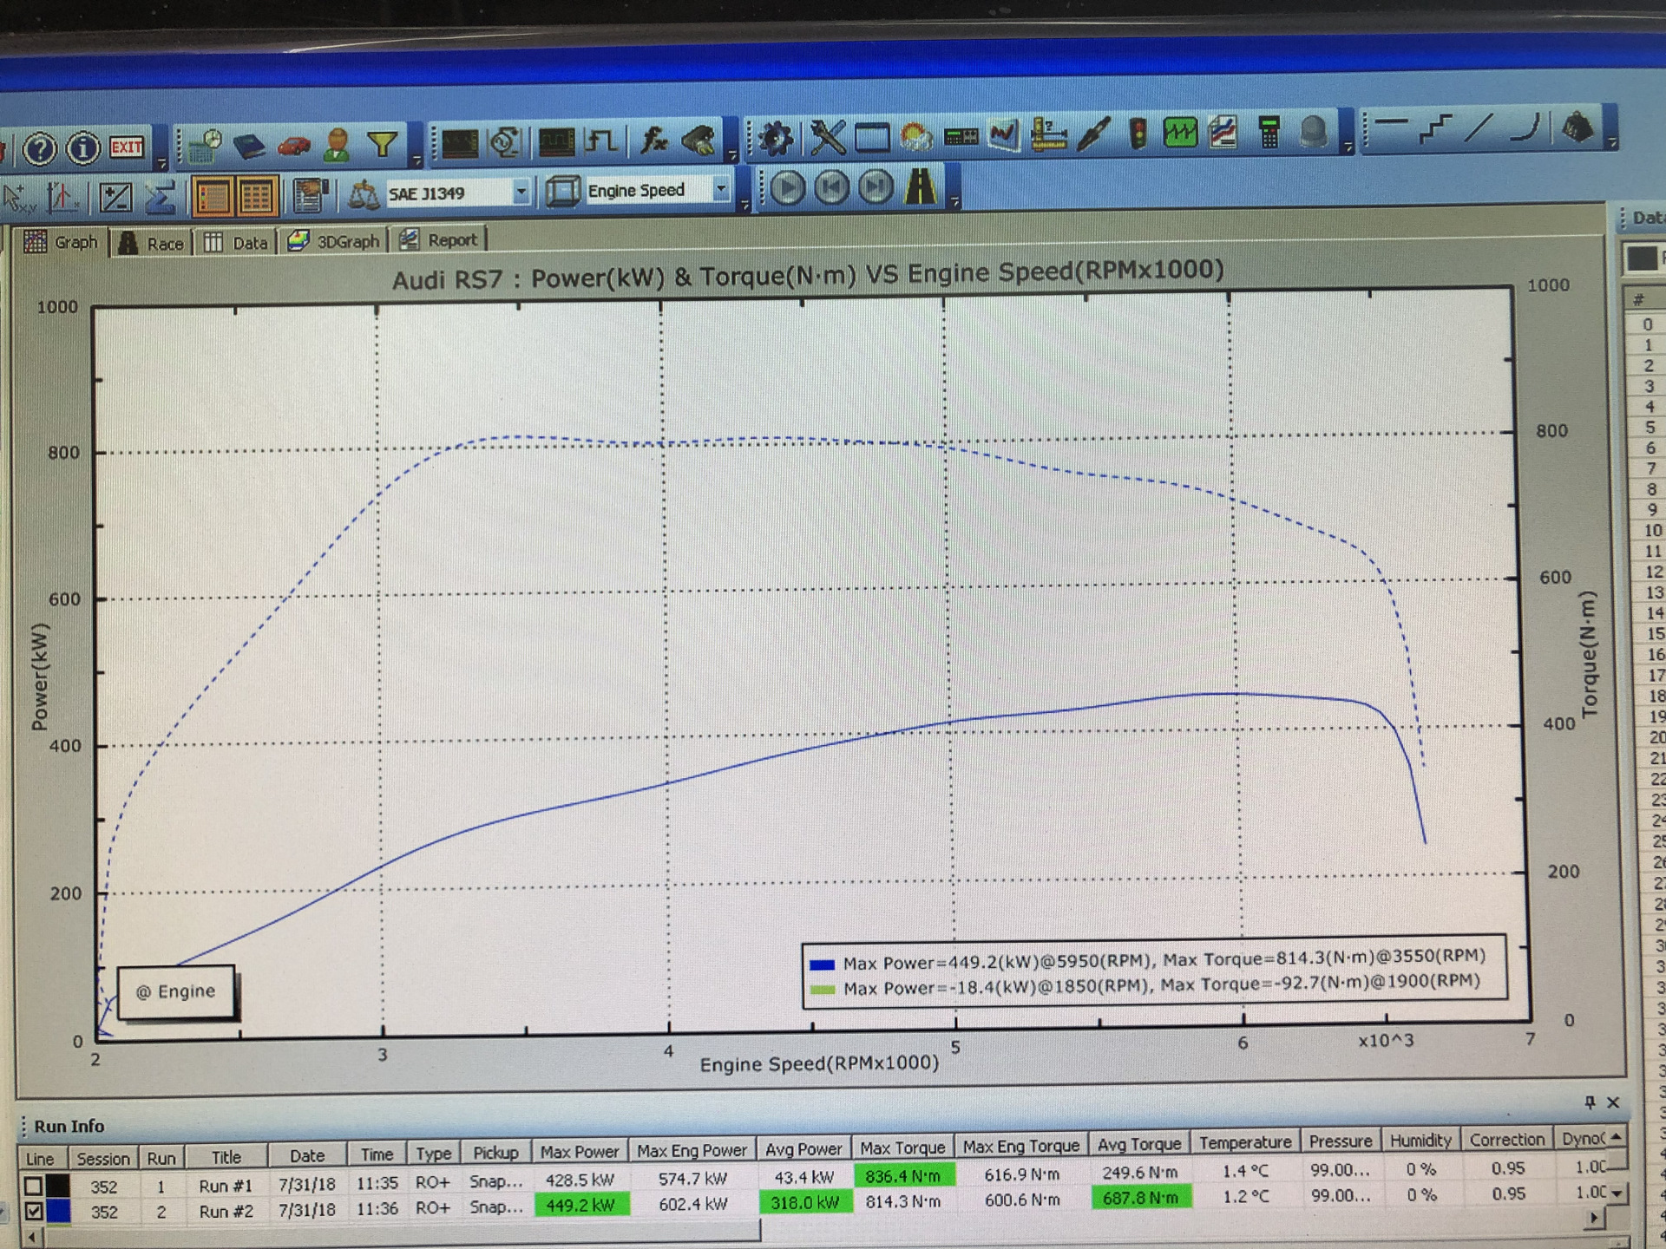This screenshot has height=1249, width=1666.
Task: Sort by the Max Power column header
Action: [x=579, y=1152]
